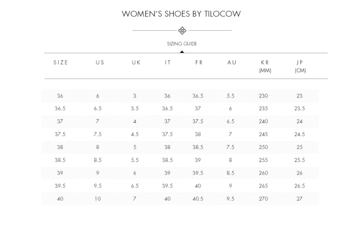
Task: Click the KR value 250 cell
Action: [263, 147]
